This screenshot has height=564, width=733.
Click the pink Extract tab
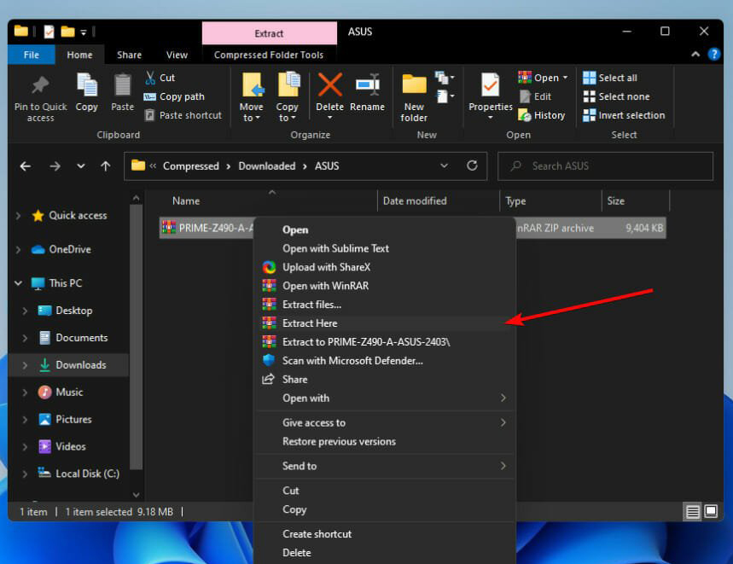coord(270,33)
